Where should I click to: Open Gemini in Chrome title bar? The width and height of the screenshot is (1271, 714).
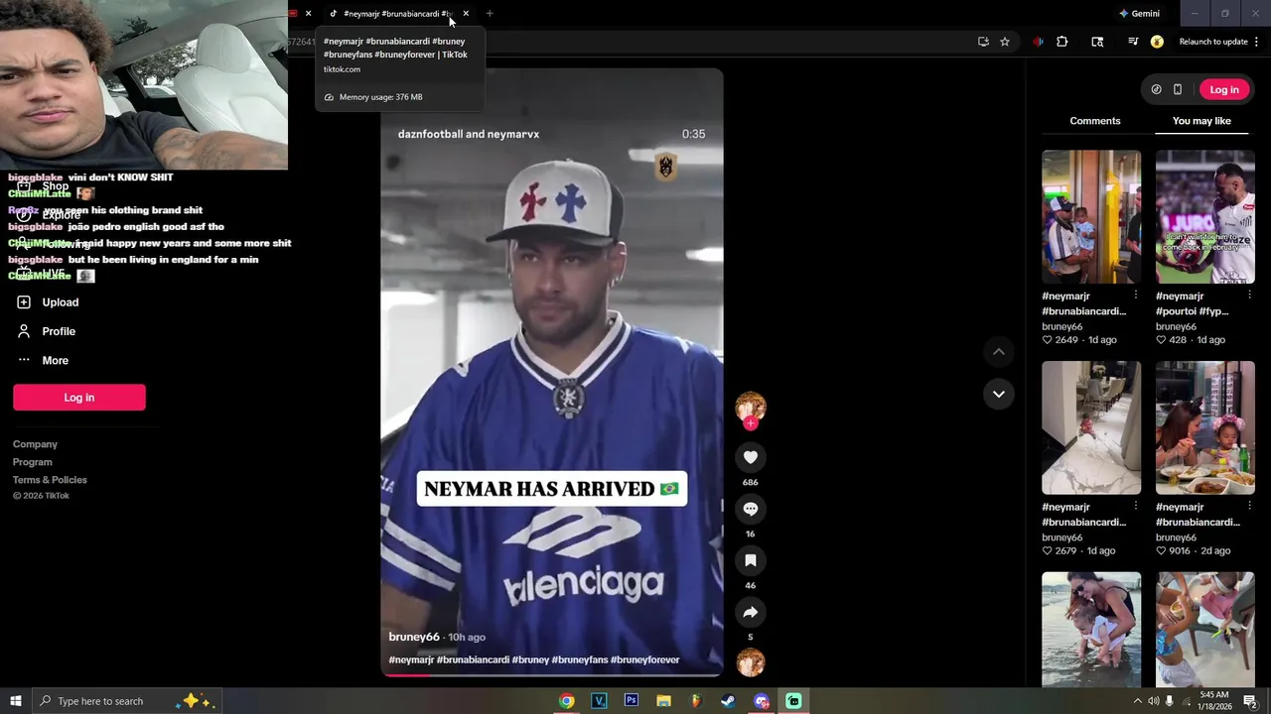pyautogui.click(x=1139, y=14)
